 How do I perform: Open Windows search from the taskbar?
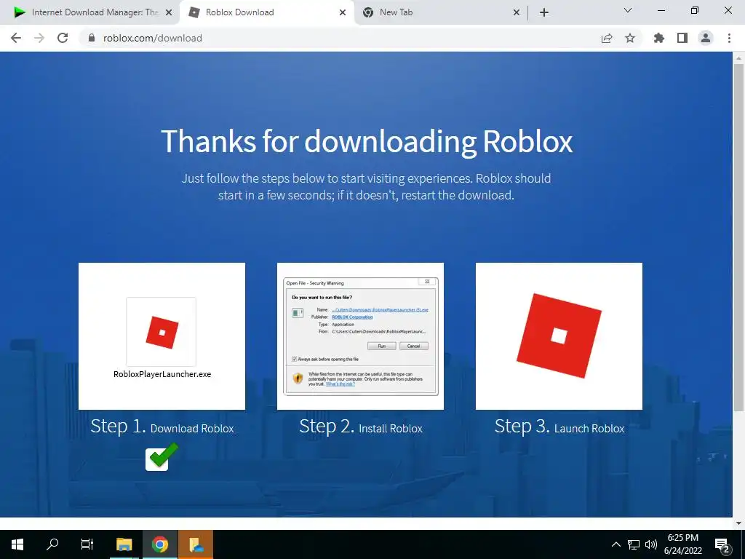52,544
